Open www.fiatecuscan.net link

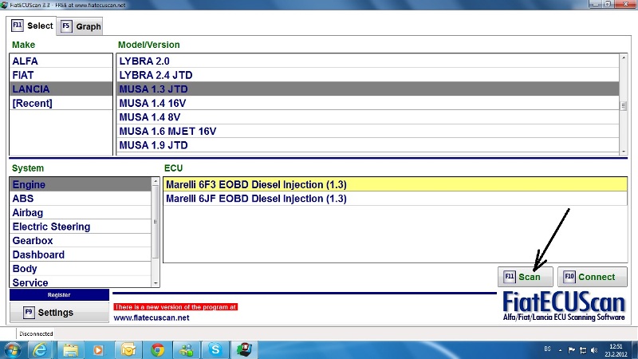(152, 318)
